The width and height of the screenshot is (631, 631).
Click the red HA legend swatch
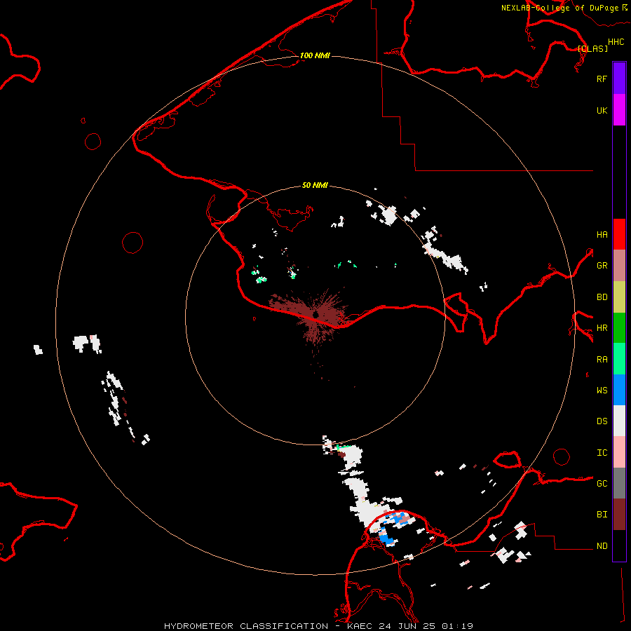619,234
